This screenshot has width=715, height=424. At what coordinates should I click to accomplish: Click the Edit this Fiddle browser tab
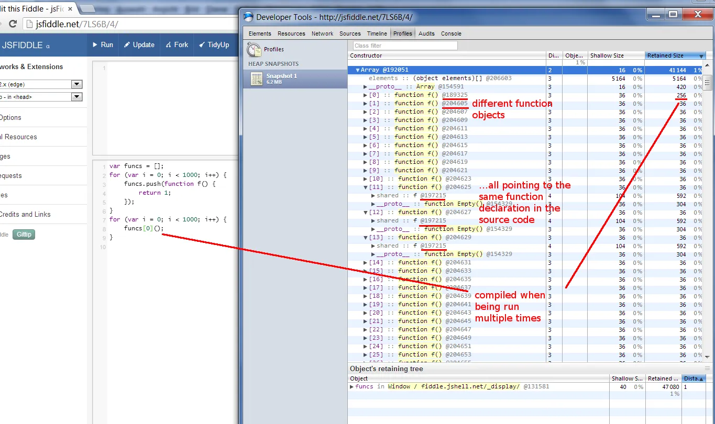[37, 9]
